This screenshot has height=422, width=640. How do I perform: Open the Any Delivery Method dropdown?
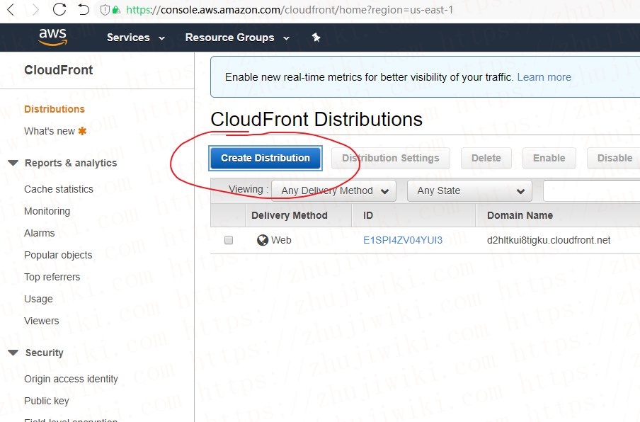[335, 190]
